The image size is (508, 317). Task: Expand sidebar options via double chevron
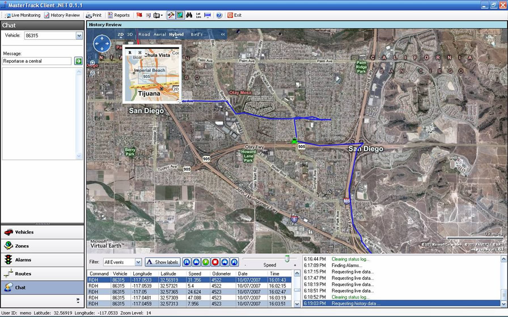coord(78,301)
